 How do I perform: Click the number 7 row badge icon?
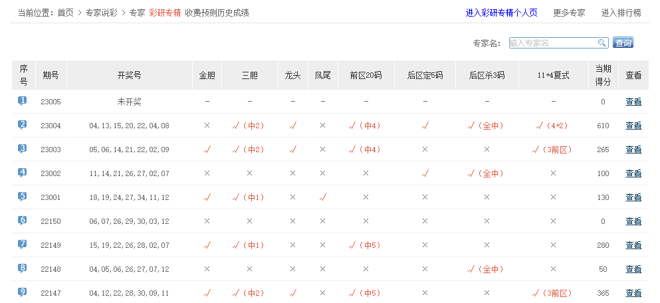pyautogui.click(x=23, y=245)
